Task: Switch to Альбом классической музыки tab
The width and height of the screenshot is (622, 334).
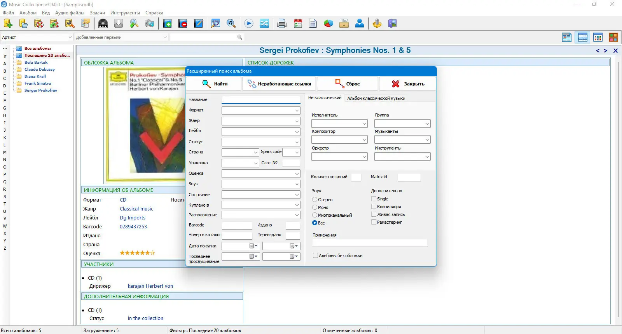Action: [x=376, y=98]
